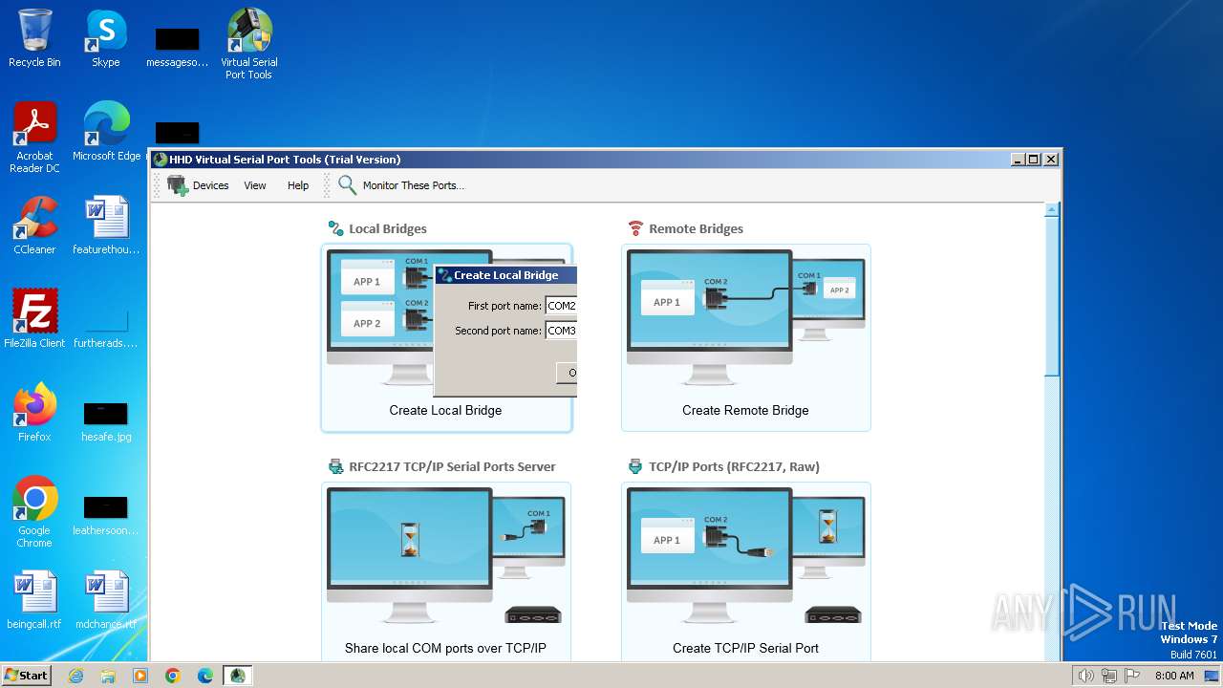Click the Local Bridges section icon
The height and width of the screenshot is (688, 1223).
[x=335, y=228]
